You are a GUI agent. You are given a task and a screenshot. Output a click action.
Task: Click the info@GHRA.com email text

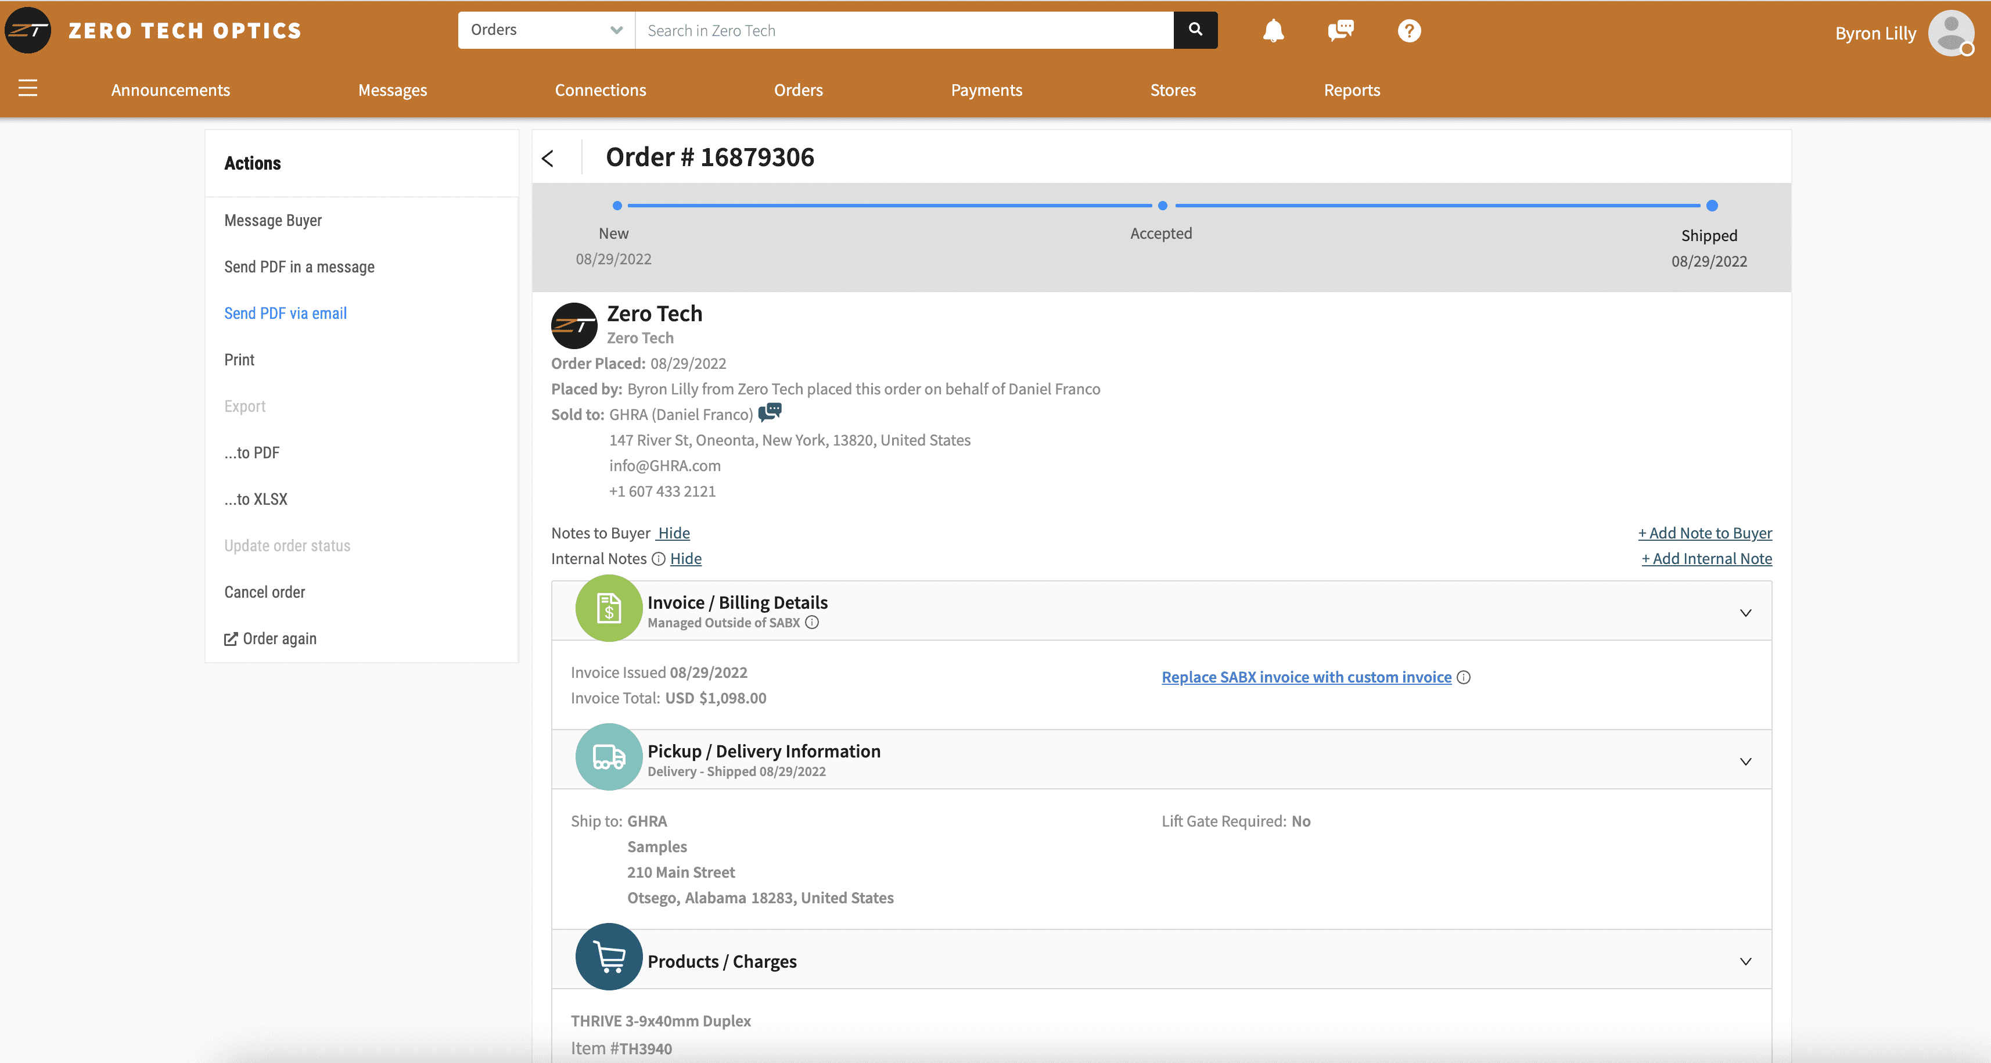pyautogui.click(x=664, y=465)
